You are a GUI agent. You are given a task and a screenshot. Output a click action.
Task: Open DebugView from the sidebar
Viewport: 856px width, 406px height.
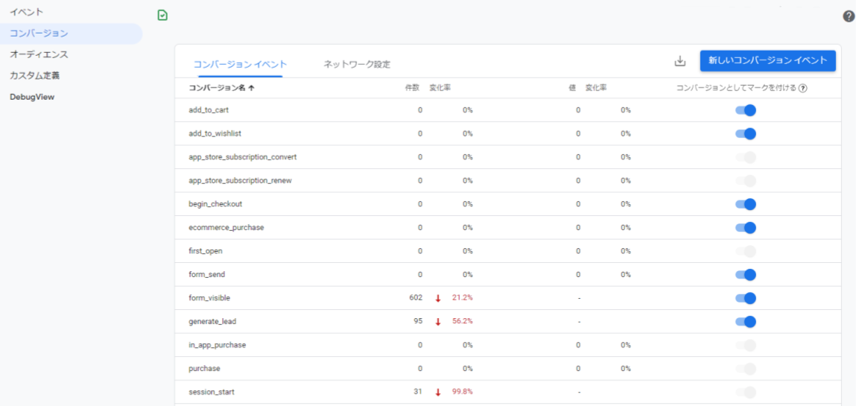tap(32, 97)
